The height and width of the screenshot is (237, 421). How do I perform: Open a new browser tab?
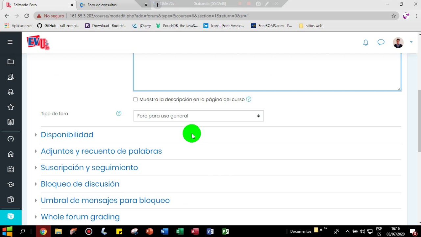pos(158,5)
